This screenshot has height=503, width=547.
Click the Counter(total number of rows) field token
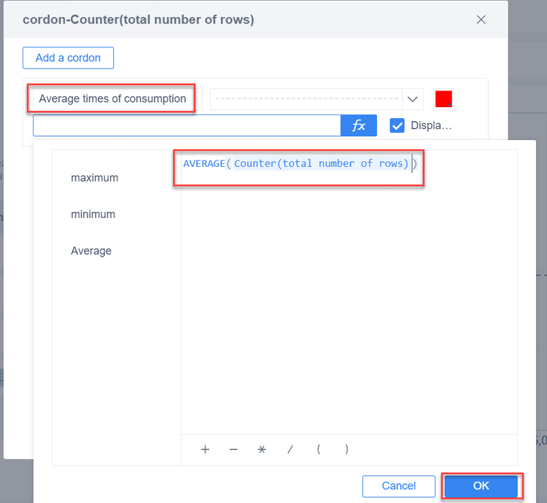pyautogui.click(x=321, y=163)
